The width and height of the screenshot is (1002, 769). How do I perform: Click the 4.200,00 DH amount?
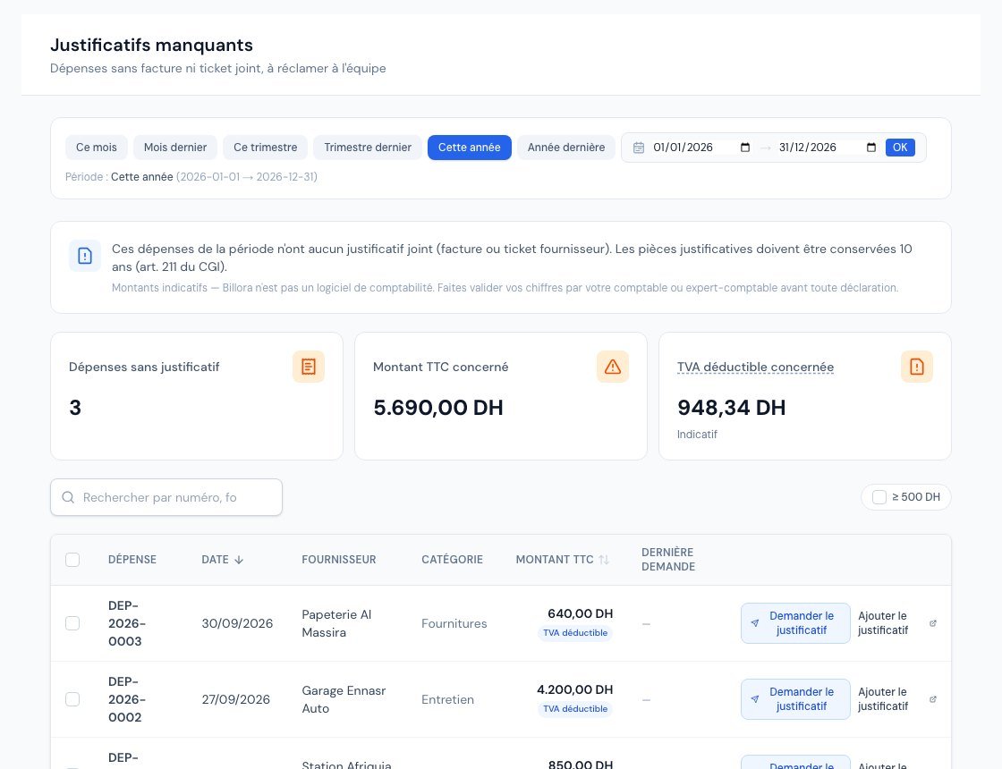[x=575, y=689]
